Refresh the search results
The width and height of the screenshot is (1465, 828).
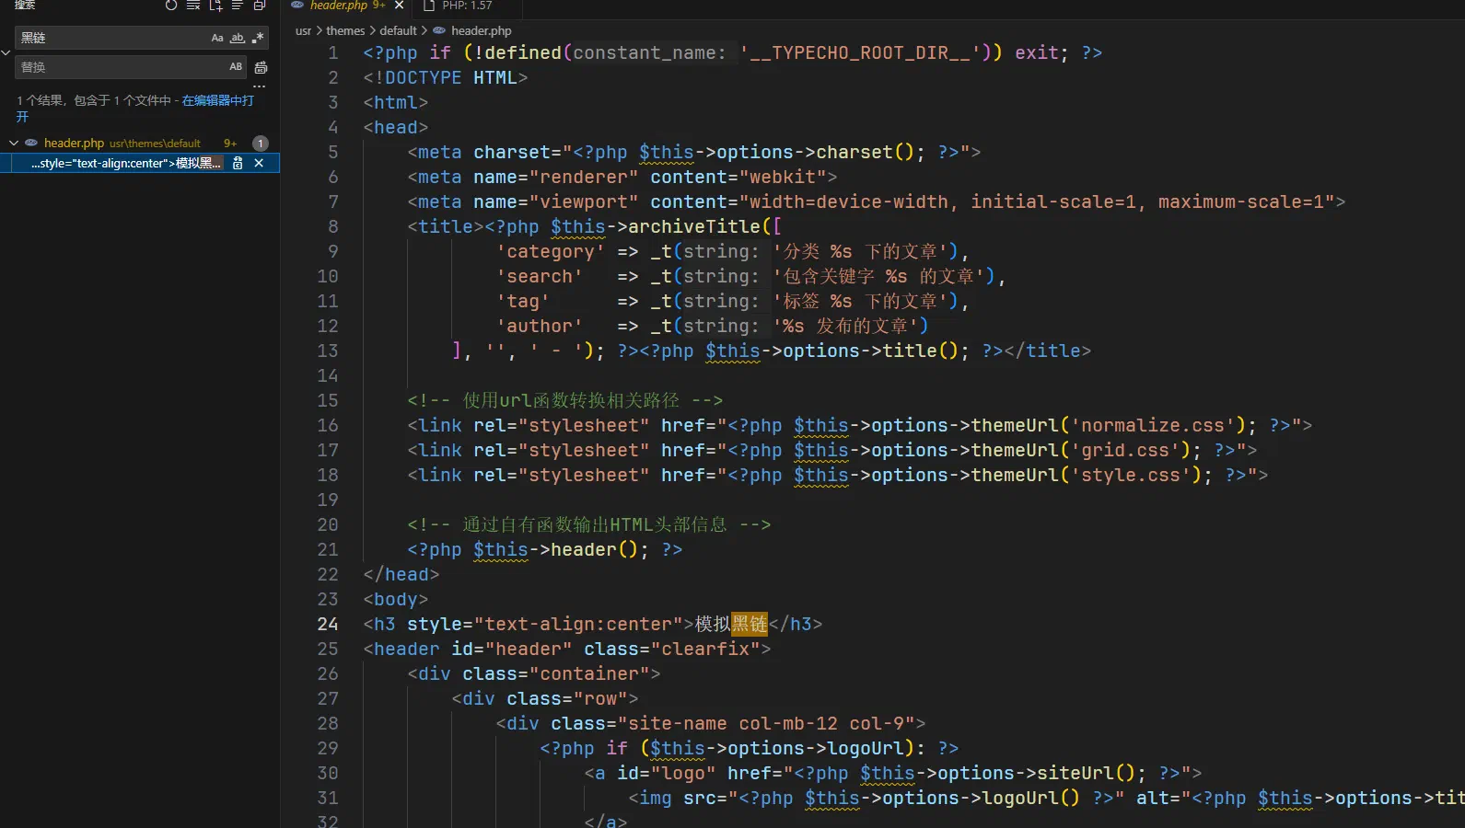coord(171,5)
